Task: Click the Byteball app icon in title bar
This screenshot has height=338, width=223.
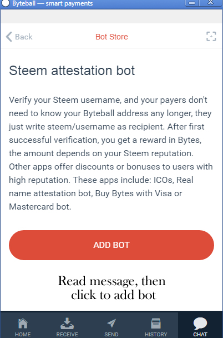Action: (5, 3)
